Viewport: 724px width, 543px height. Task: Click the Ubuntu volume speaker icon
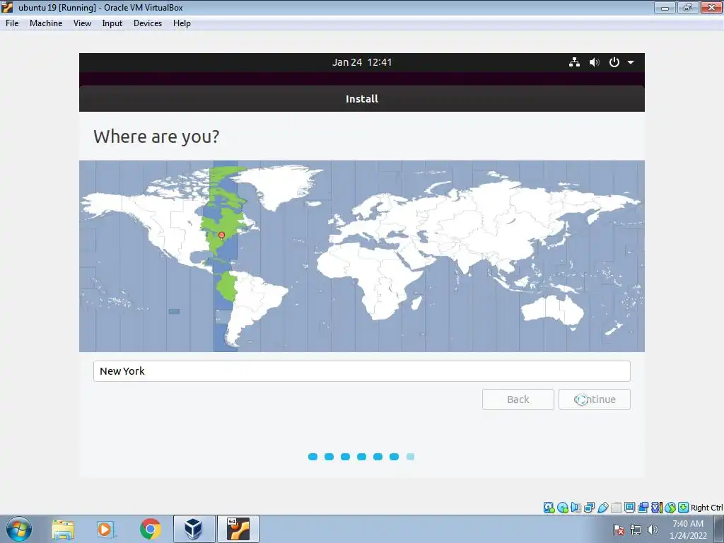594,62
